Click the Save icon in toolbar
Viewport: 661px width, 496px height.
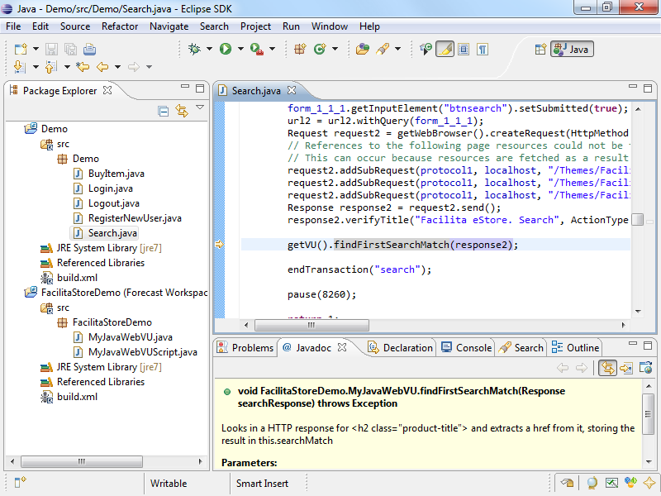click(51, 50)
